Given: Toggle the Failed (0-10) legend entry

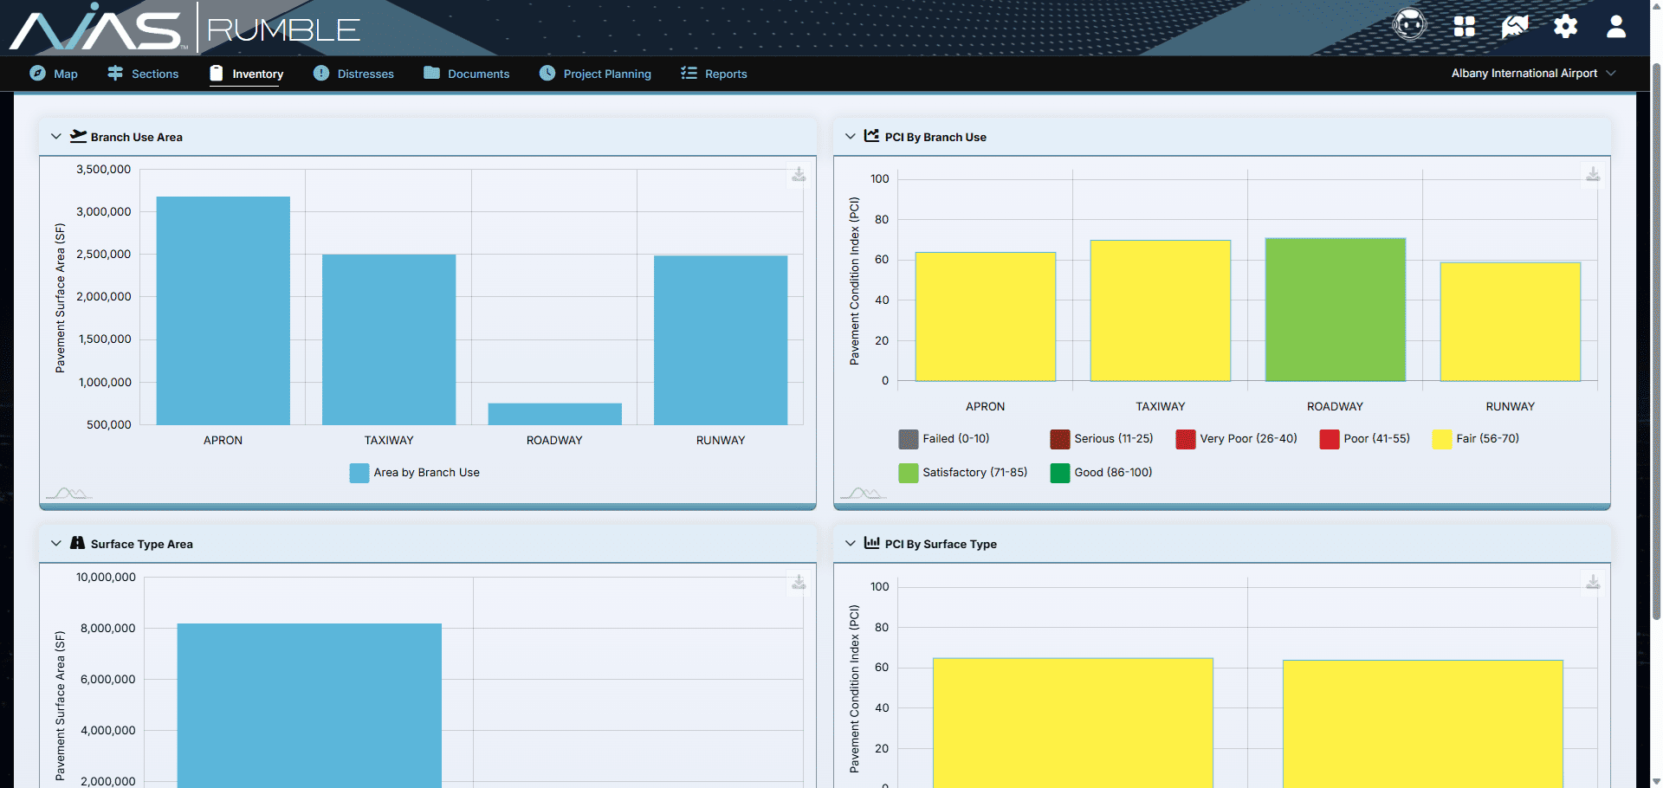Looking at the screenshot, I should [x=944, y=439].
